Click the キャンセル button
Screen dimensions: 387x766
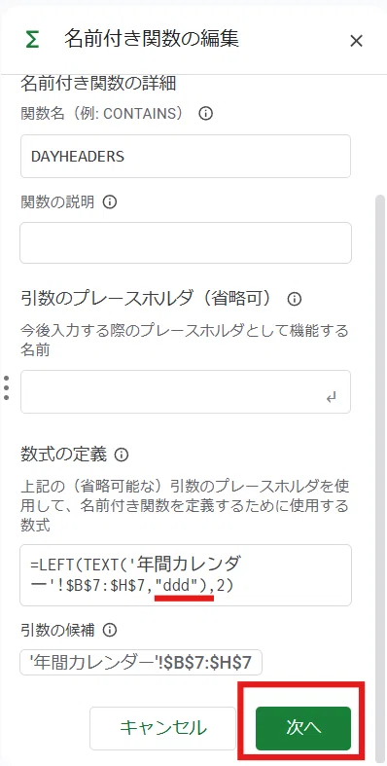coord(163,728)
